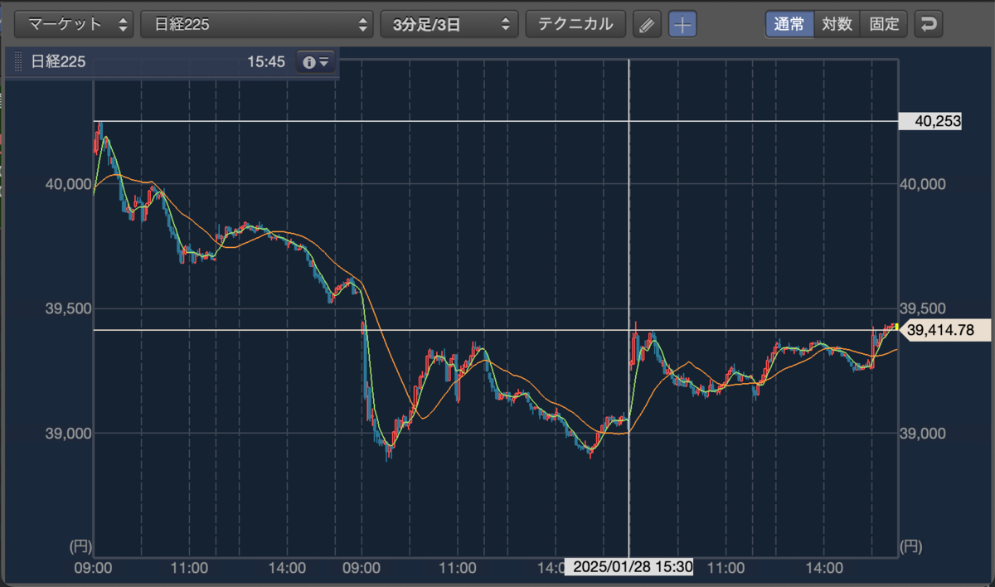Switch to 固定 fixed scale
The width and height of the screenshot is (995, 587).
[885, 24]
